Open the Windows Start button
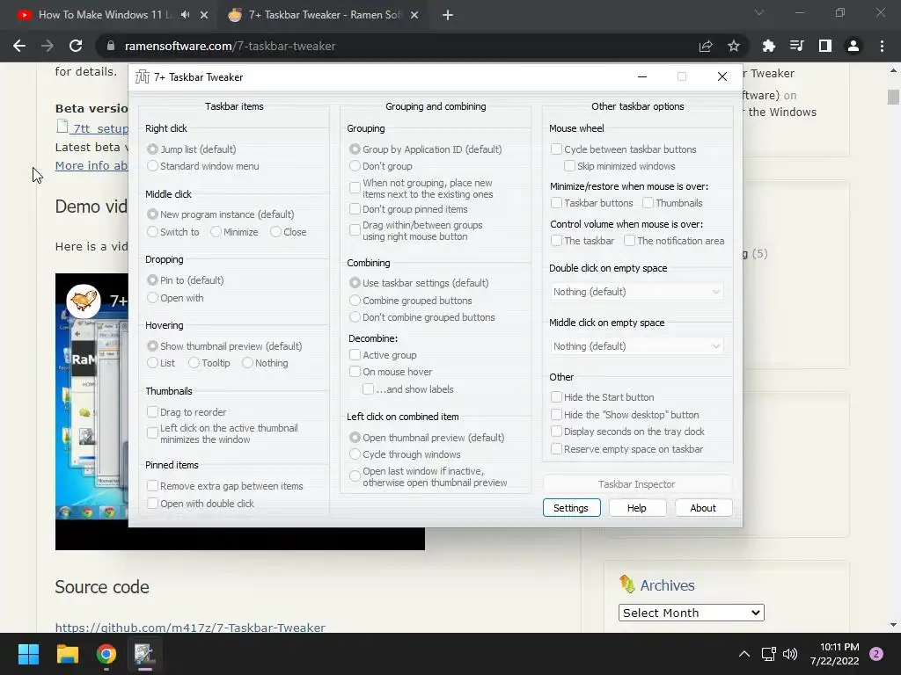The width and height of the screenshot is (901, 675). point(28,654)
